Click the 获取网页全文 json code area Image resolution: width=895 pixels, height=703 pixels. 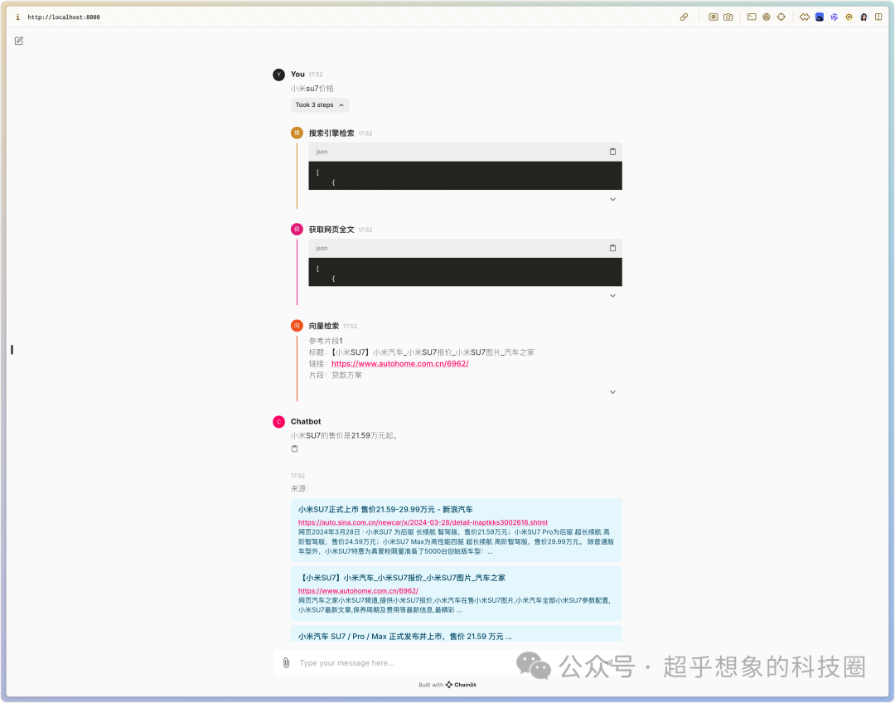[x=465, y=272]
